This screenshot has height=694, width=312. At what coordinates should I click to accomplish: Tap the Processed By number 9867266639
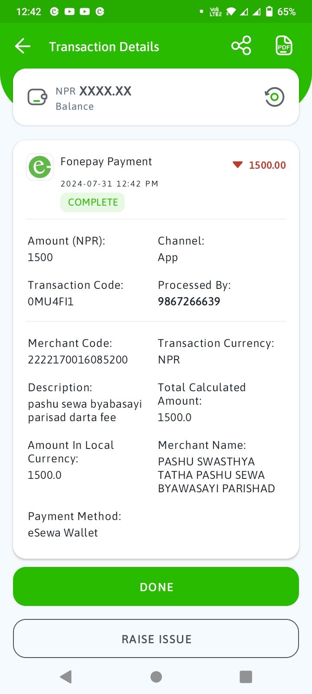[x=189, y=301]
